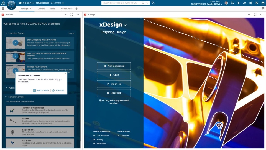The height and width of the screenshot is (150, 266).
Task: Maximize the xDesign widget
Action: pos(255,15)
